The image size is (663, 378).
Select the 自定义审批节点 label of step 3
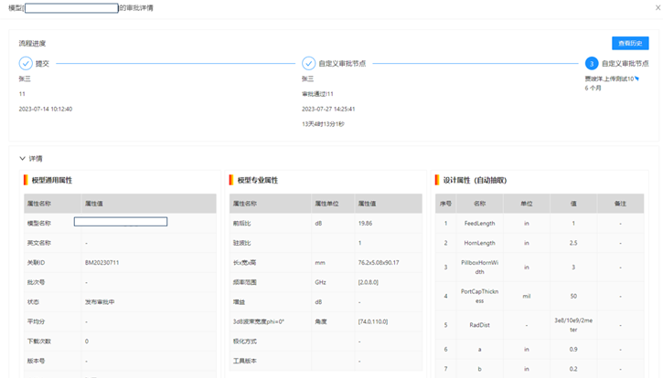(x=626, y=64)
